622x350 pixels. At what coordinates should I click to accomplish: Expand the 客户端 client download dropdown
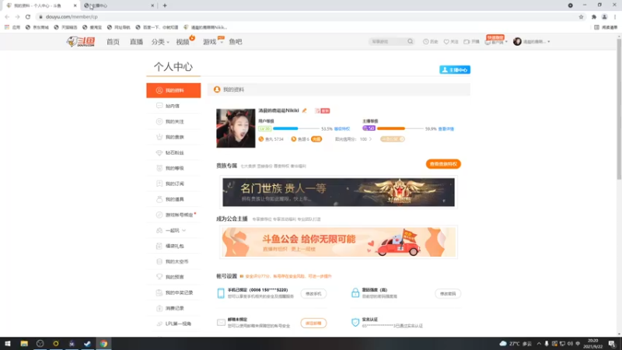[x=496, y=42]
